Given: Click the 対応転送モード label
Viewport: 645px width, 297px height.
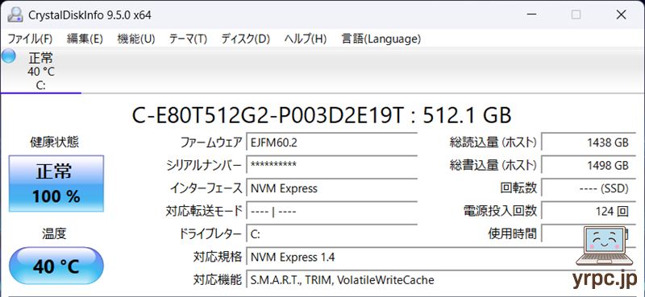Looking at the screenshot, I should point(204,211).
